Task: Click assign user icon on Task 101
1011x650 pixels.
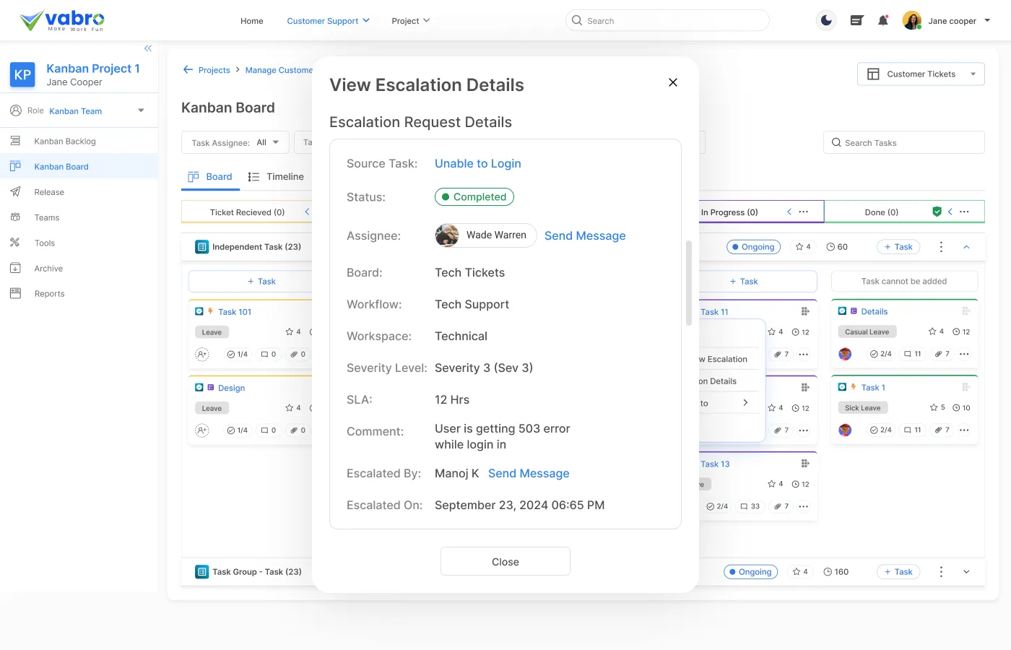Action: 202,354
